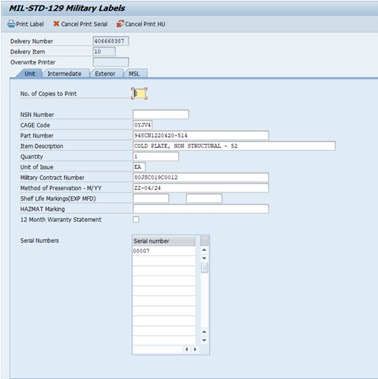This screenshot has height=379, width=378.
Task: Click the CAGE Code field 0YJV4
Action: (x=143, y=125)
